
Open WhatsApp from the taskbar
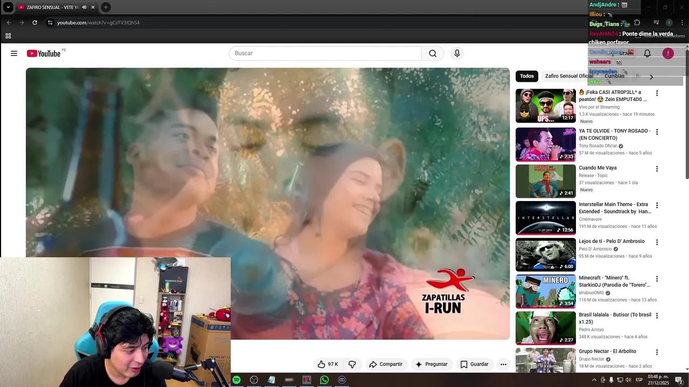pyautogui.click(x=324, y=380)
